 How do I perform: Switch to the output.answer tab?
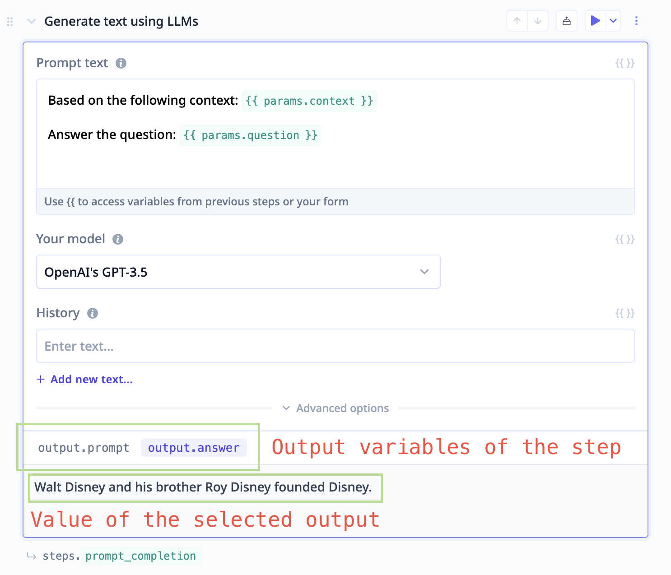click(x=194, y=448)
